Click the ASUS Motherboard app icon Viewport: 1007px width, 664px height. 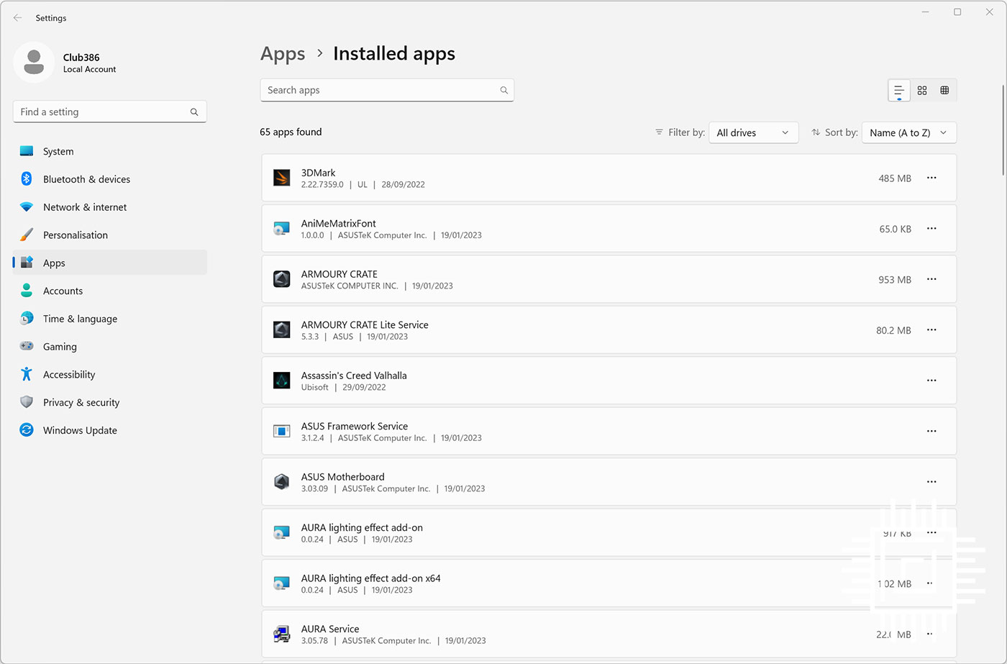click(x=281, y=482)
